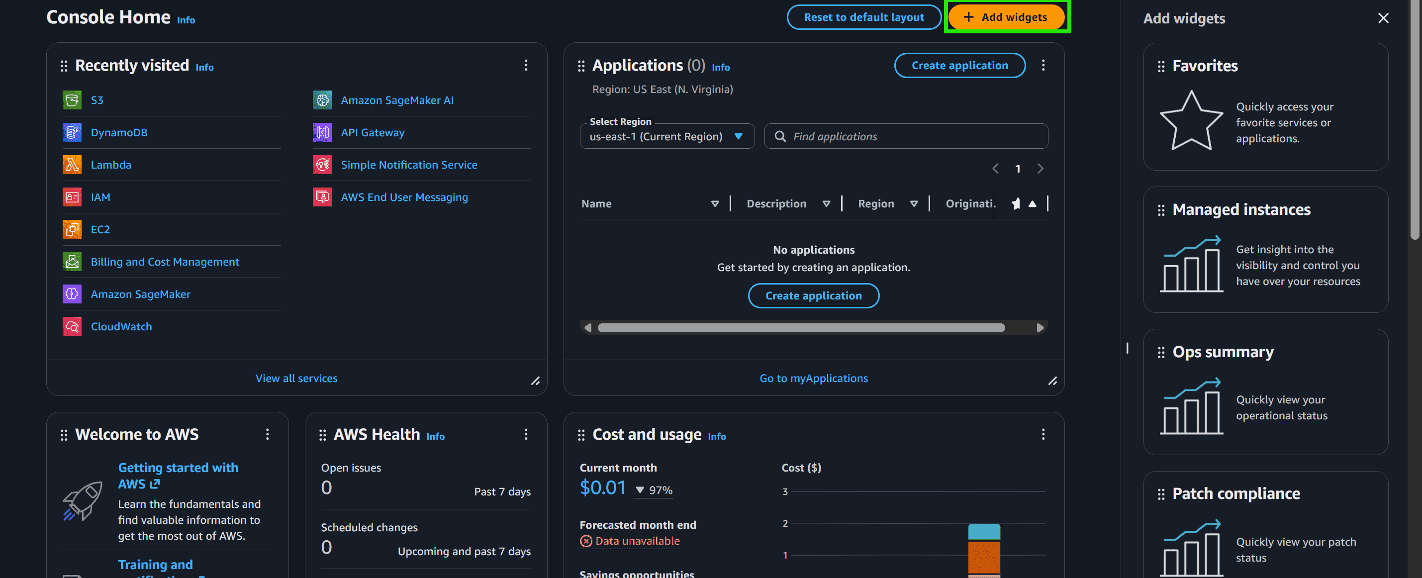Click the Favorites widget drag handle

coord(1161,67)
